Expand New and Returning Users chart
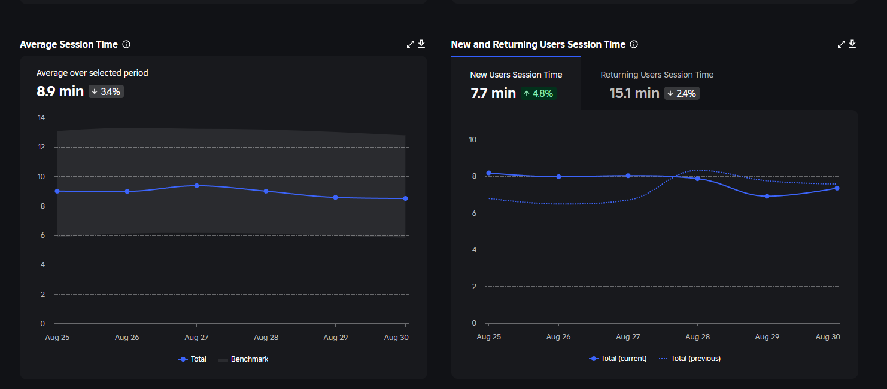887x389 pixels. [842, 44]
